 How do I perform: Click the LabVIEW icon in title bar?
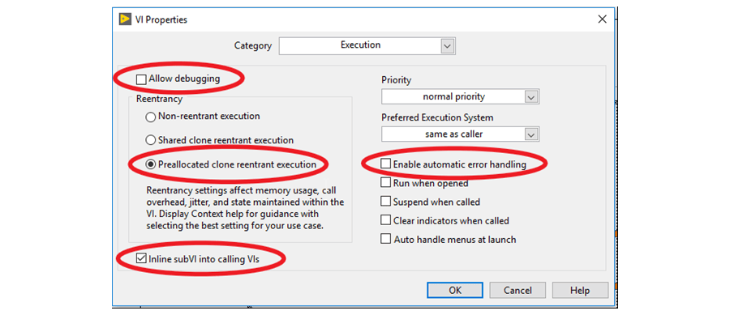pos(125,19)
